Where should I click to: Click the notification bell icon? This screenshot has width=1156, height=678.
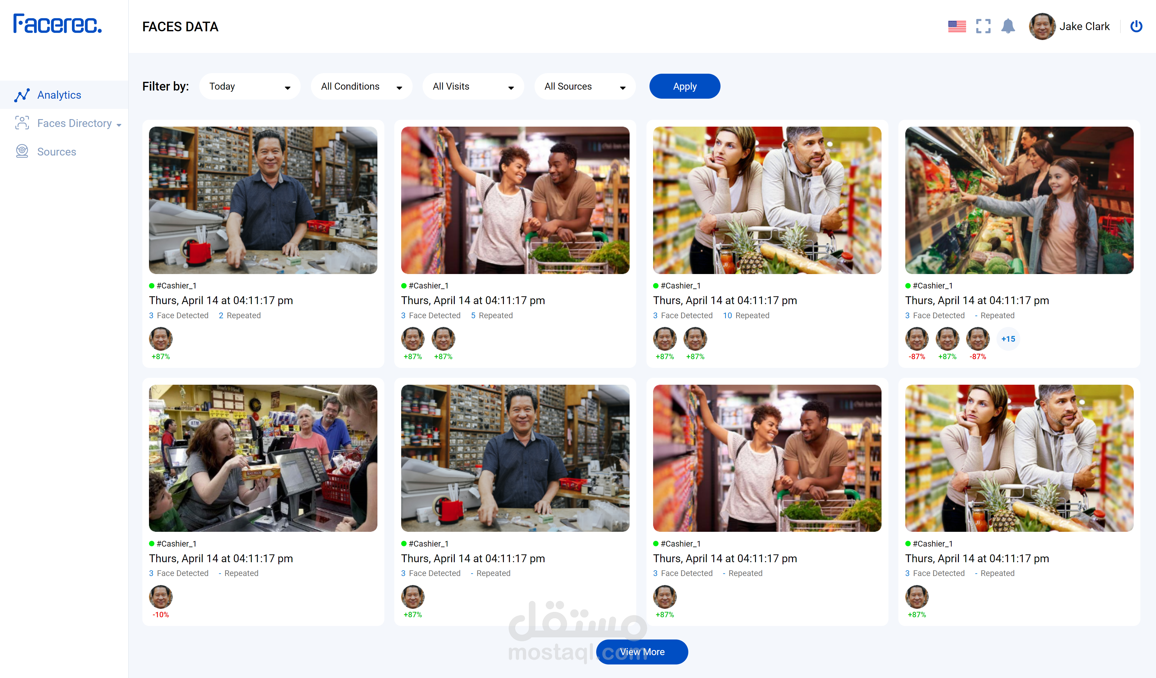pos(1008,26)
